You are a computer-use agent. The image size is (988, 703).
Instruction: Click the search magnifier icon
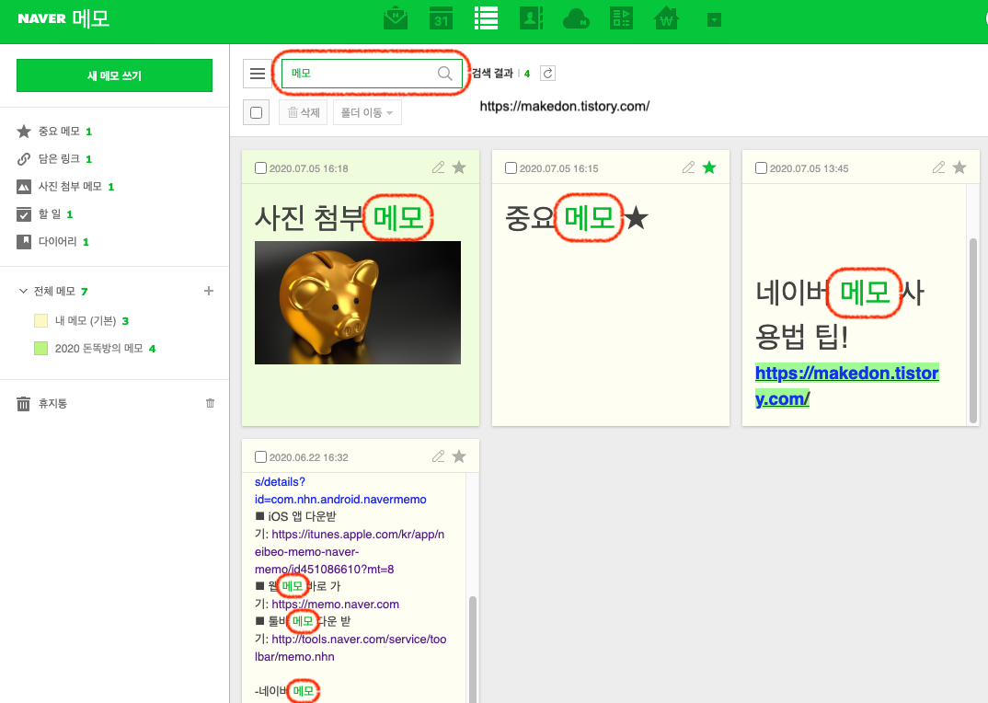coord(445,73)
